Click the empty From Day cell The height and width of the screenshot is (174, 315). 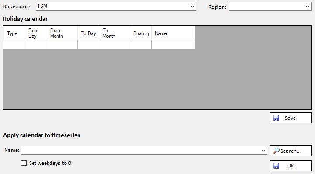(36, 44)
